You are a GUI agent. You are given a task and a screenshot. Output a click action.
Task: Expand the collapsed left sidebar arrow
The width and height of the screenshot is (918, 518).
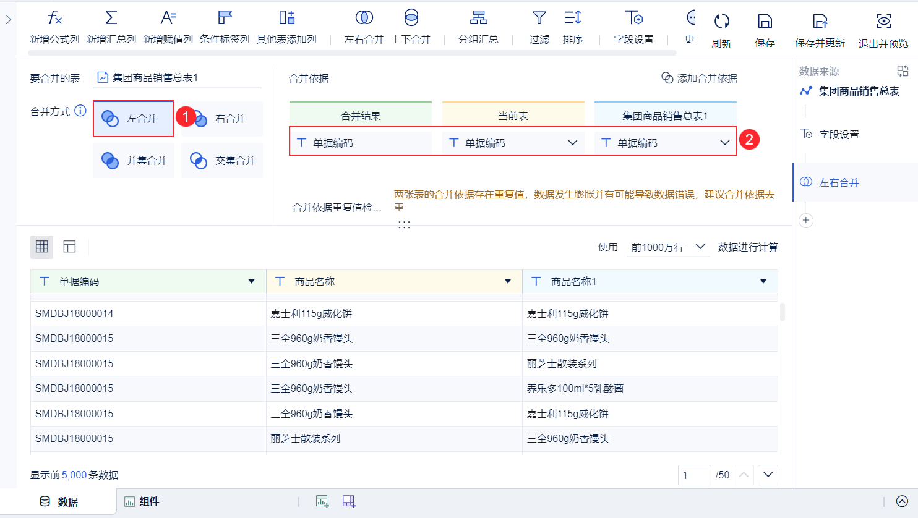(x=8, y=20)
